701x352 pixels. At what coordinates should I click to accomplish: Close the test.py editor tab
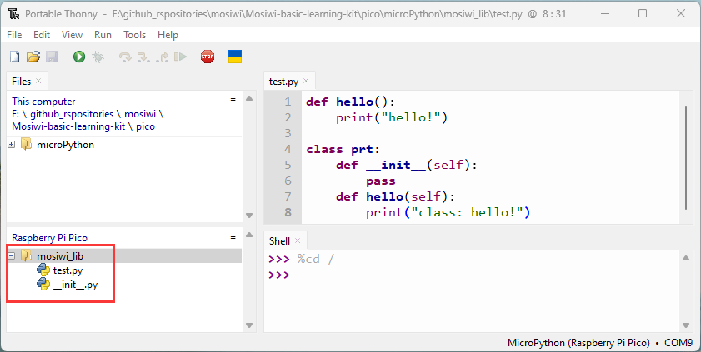point(306,81)
